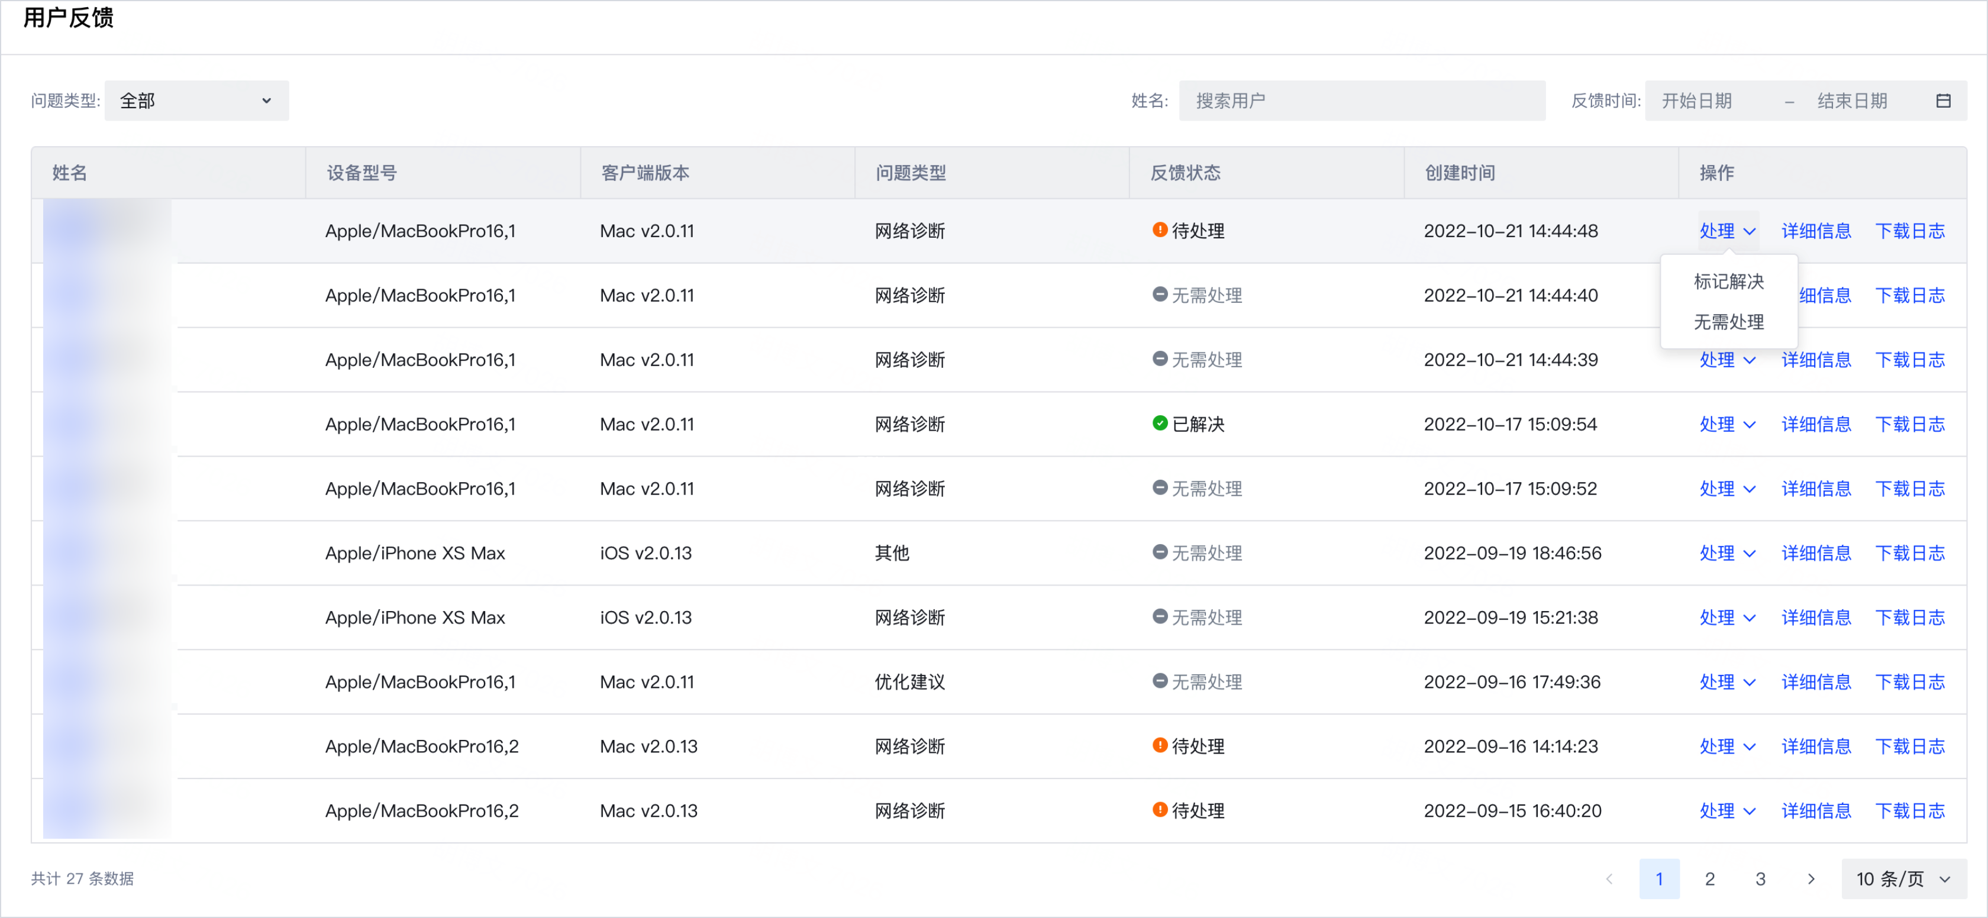Open 详细信息 for 2022-10-21 14:44:48 row
The image size is (1988, 918).
(x=1816, y=231)
